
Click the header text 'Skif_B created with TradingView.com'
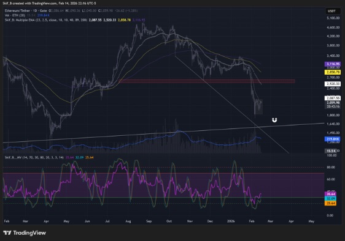coord(29,3)
